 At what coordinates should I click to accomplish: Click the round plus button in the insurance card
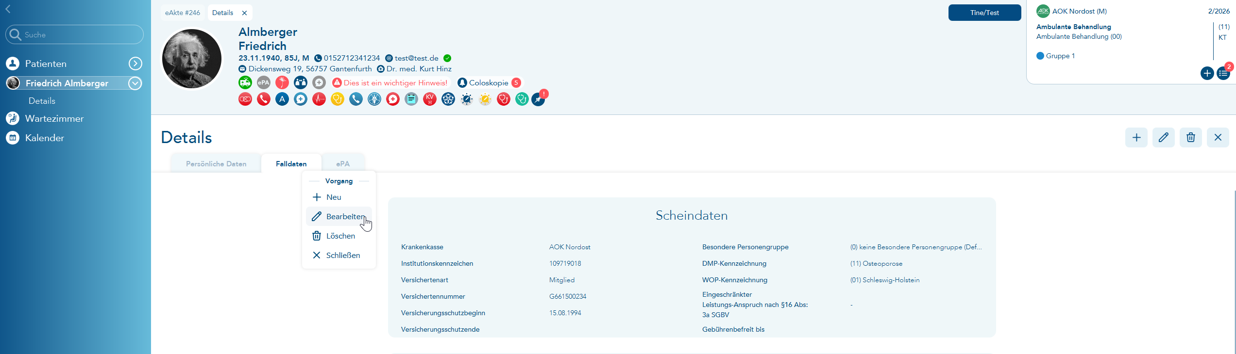(x=1207, y=73)
